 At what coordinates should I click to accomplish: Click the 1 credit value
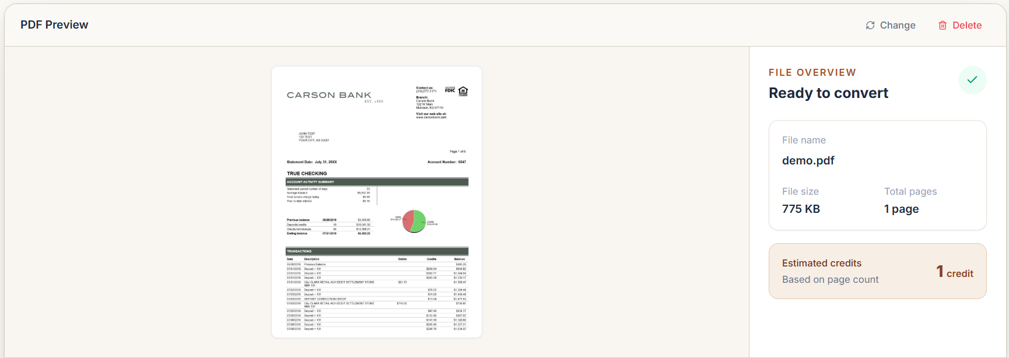(955, 272)
